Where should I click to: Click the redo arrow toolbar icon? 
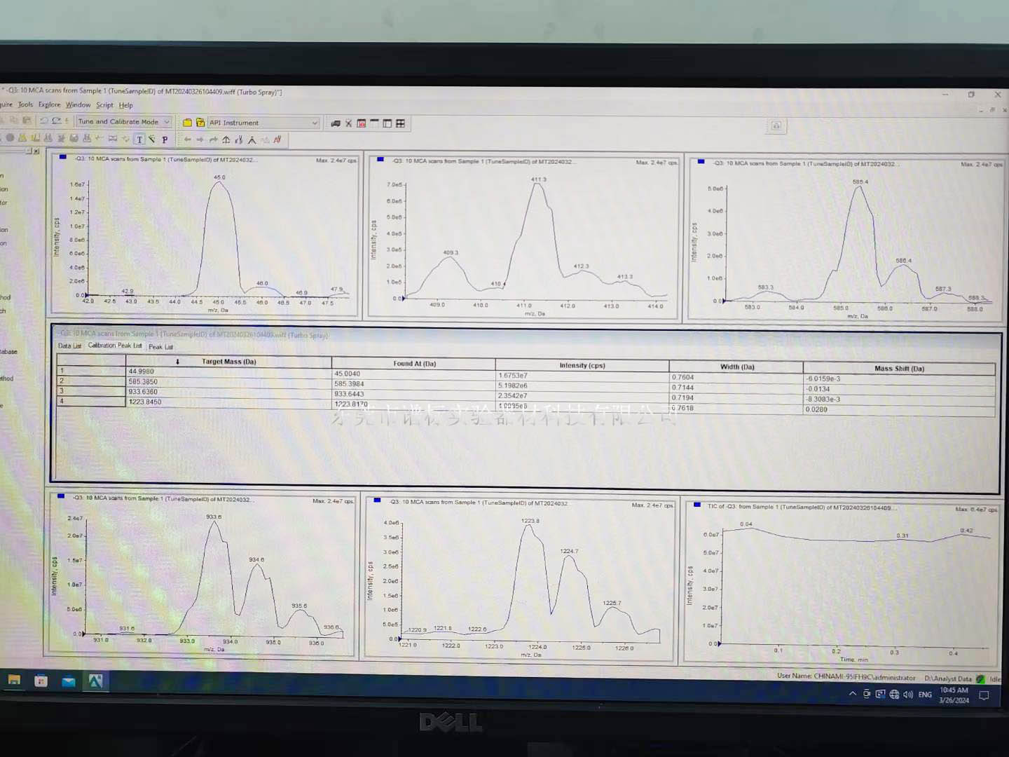click(x=57, y=121)
